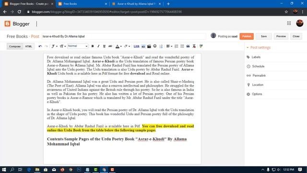307x173 pixels.
Task: Open the Google apps grid
Action: [x=289, y=24]
